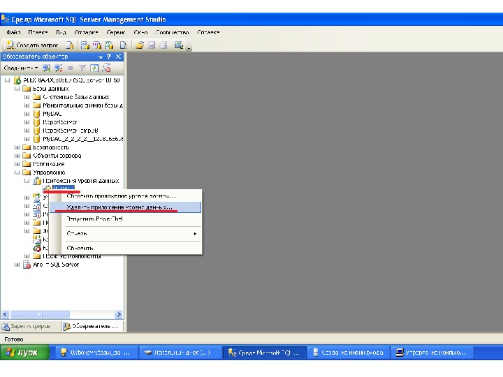This screenshot has width=503, height=377.
Task: Select the ReportServer database cylinder icon
Action: point(37,122)
